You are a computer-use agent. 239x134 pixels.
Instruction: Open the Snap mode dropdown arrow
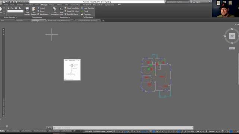(x=120, y=131)
